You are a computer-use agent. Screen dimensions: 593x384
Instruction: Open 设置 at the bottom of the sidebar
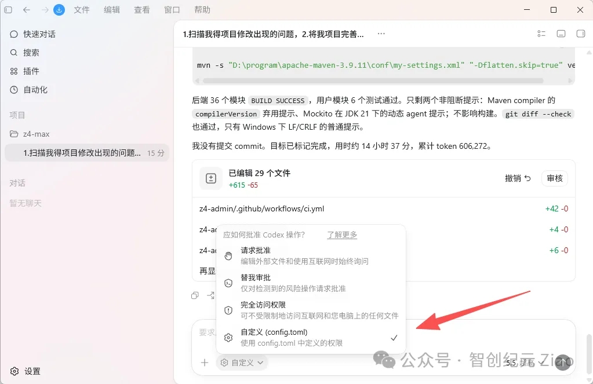26,371
